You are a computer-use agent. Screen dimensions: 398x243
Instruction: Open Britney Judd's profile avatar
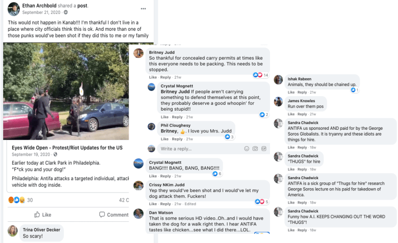pyautogui.click(x=138, y=53)
